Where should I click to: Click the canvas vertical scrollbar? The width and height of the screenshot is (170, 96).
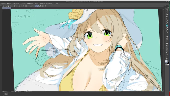click(x=163, y=39)
